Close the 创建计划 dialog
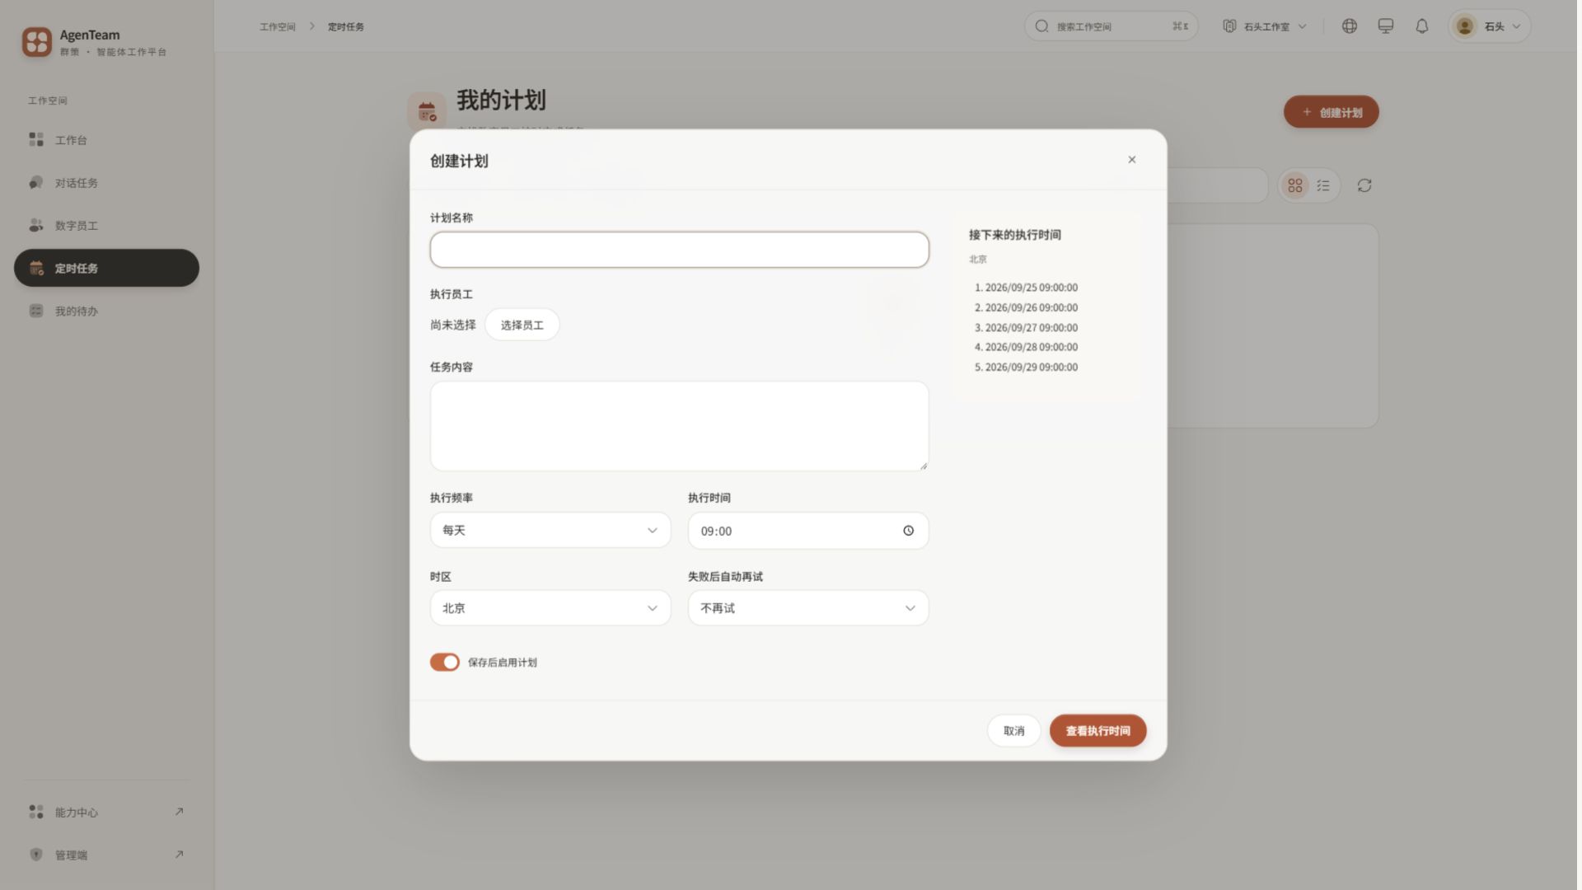Image resolution: width=1582 pixels, height=890 pixels. pyautogui.click(x=1132, y=160)
